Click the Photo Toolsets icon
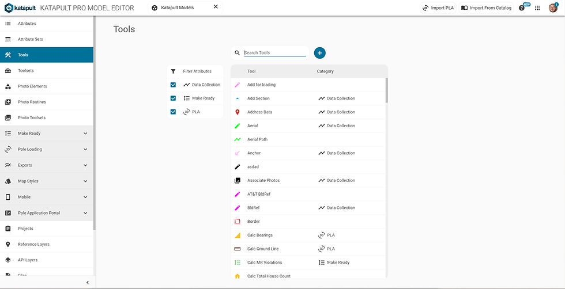Image resolution: width=565 pixels, height=289 pixels. 8,117
